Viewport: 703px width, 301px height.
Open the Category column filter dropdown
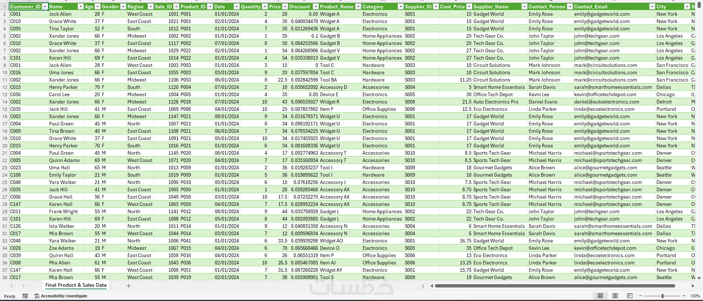pyautogui.click(x=400, y=7)
